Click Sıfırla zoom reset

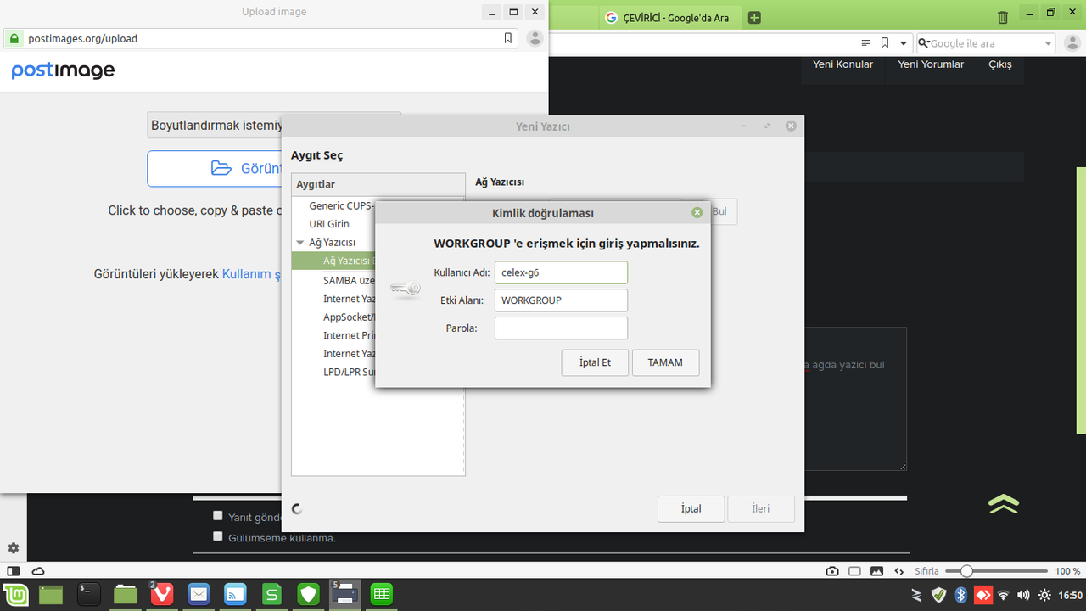(x=926, y=571)
